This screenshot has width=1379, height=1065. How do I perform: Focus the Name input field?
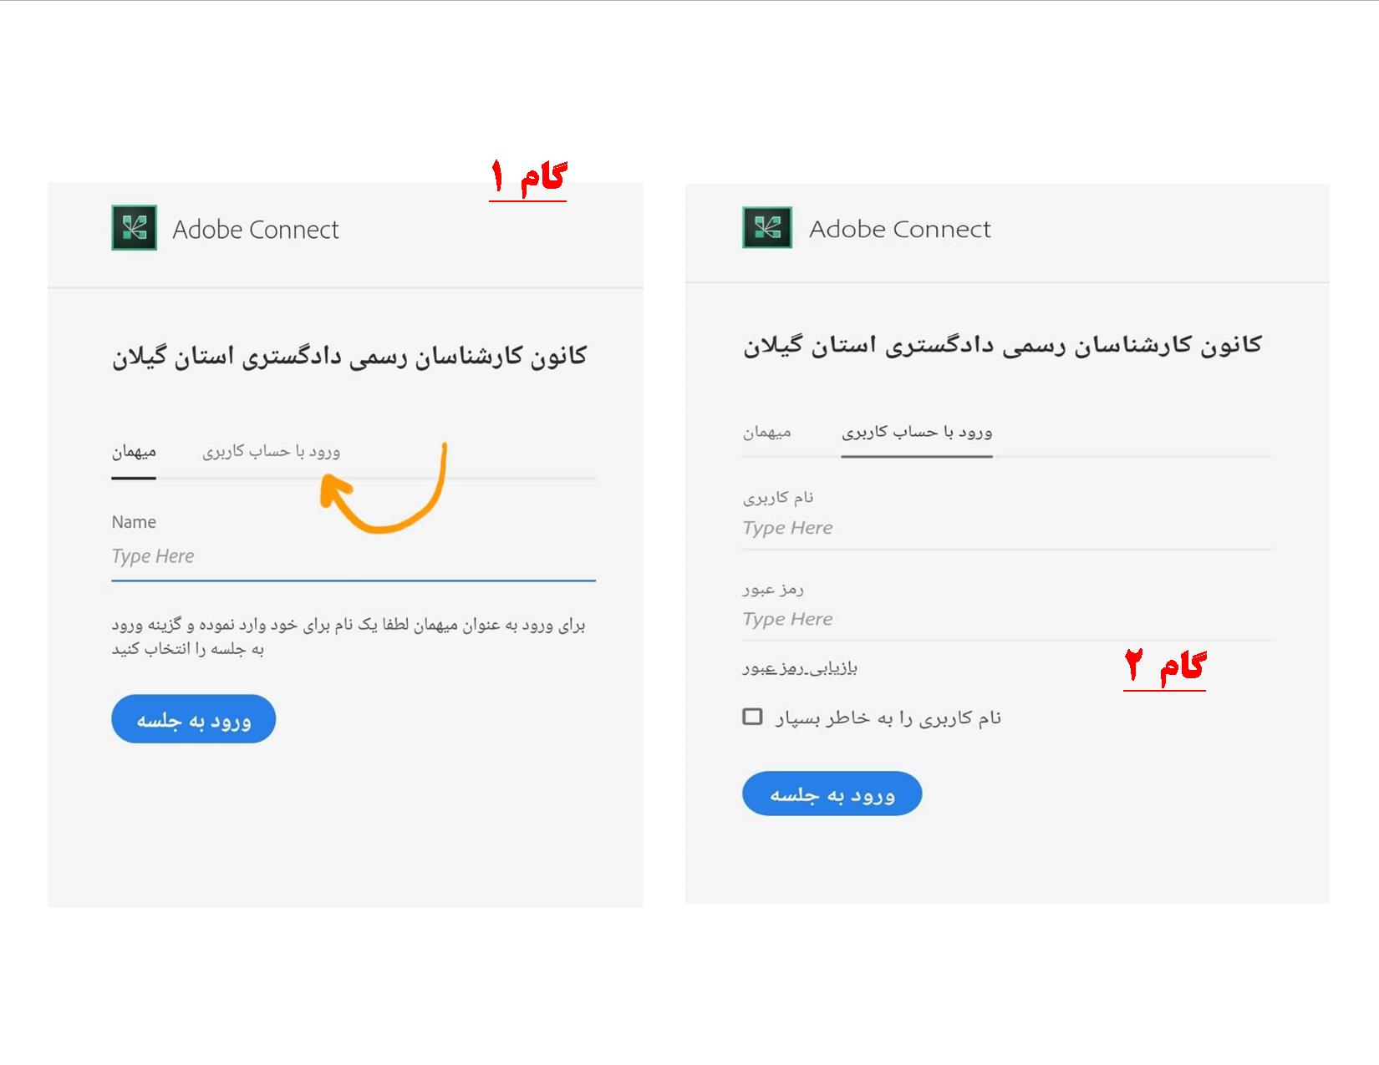[354, 556]
